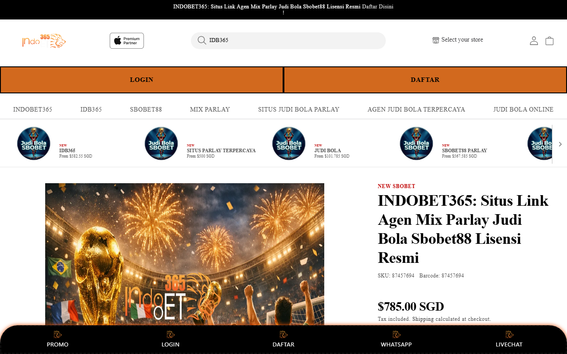Viewport: 567px width, 354px height.
Task: Tap the DAFTAR icon in bottom bar
Action: point(283,335)
